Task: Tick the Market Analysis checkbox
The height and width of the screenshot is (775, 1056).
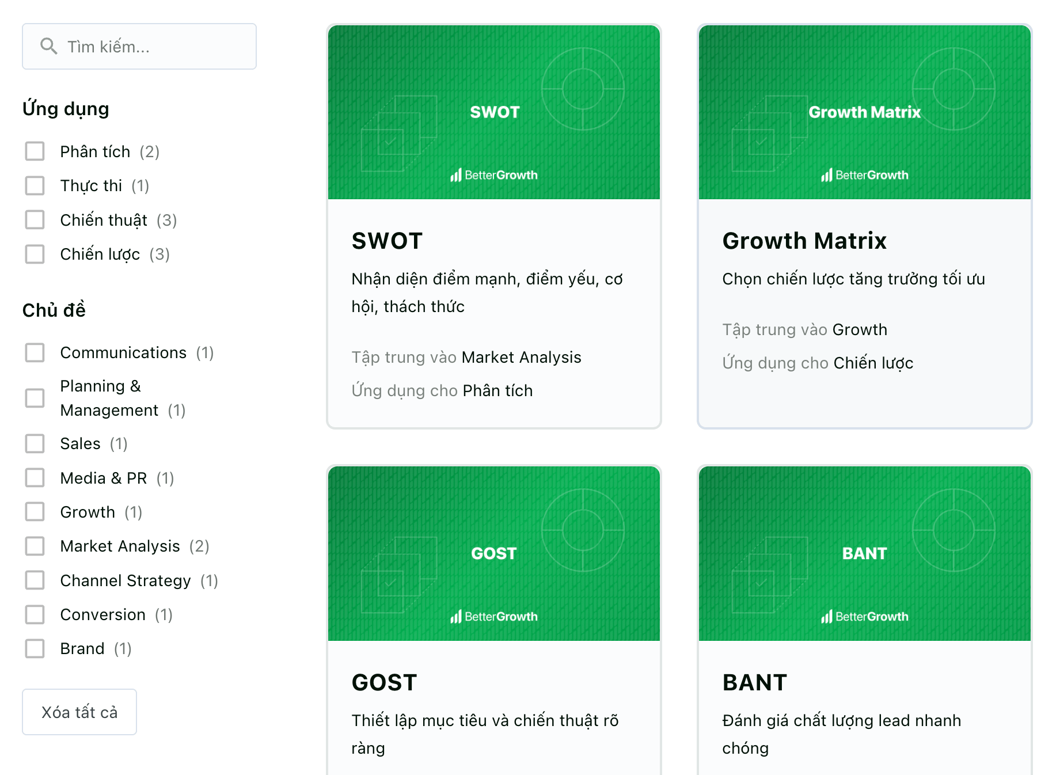Action: point(35,546)
